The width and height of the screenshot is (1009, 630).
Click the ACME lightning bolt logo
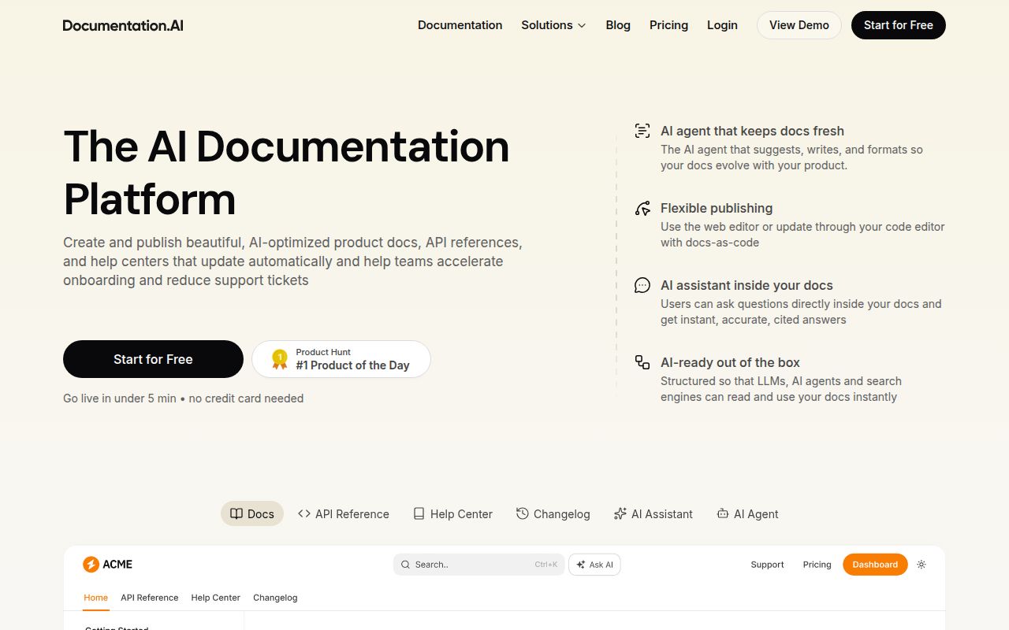click(x=91, y=564)
